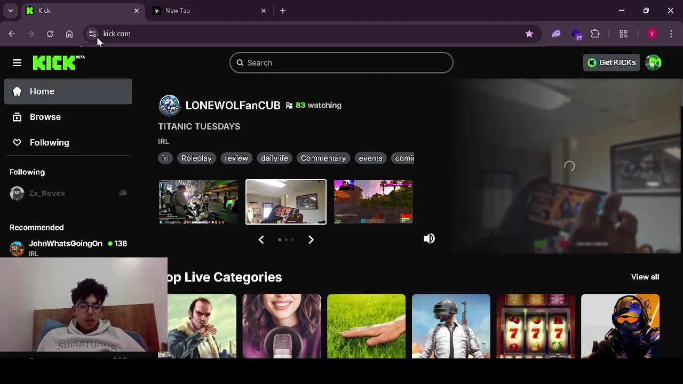This screenshot has width=683, height=384.
Task: Open the IRL category link under title
Action: tap(163, 141)
